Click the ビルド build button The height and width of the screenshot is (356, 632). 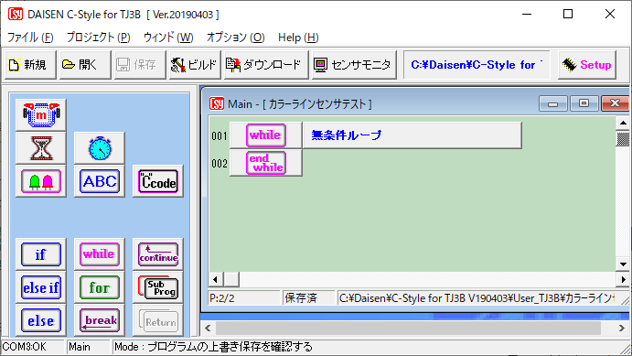click(x=195, y=64)
